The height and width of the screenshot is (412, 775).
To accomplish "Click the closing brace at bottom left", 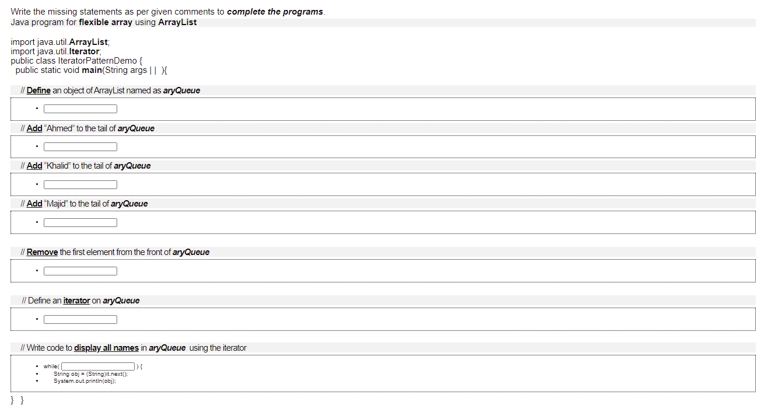I will [x=12, y=400].
